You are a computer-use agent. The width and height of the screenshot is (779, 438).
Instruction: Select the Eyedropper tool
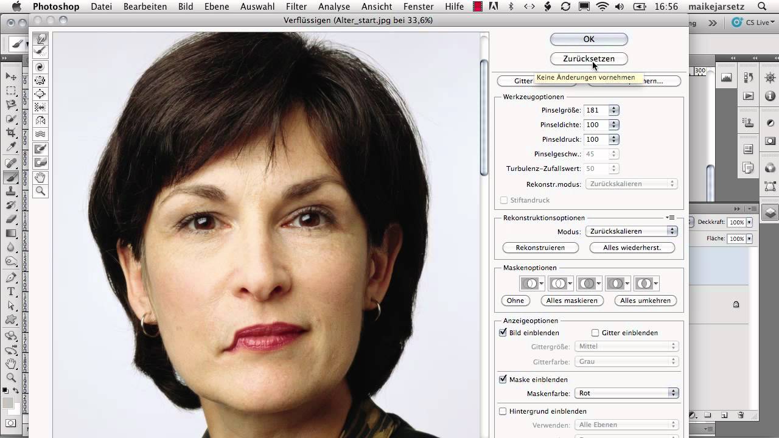(x=11, y=147)
